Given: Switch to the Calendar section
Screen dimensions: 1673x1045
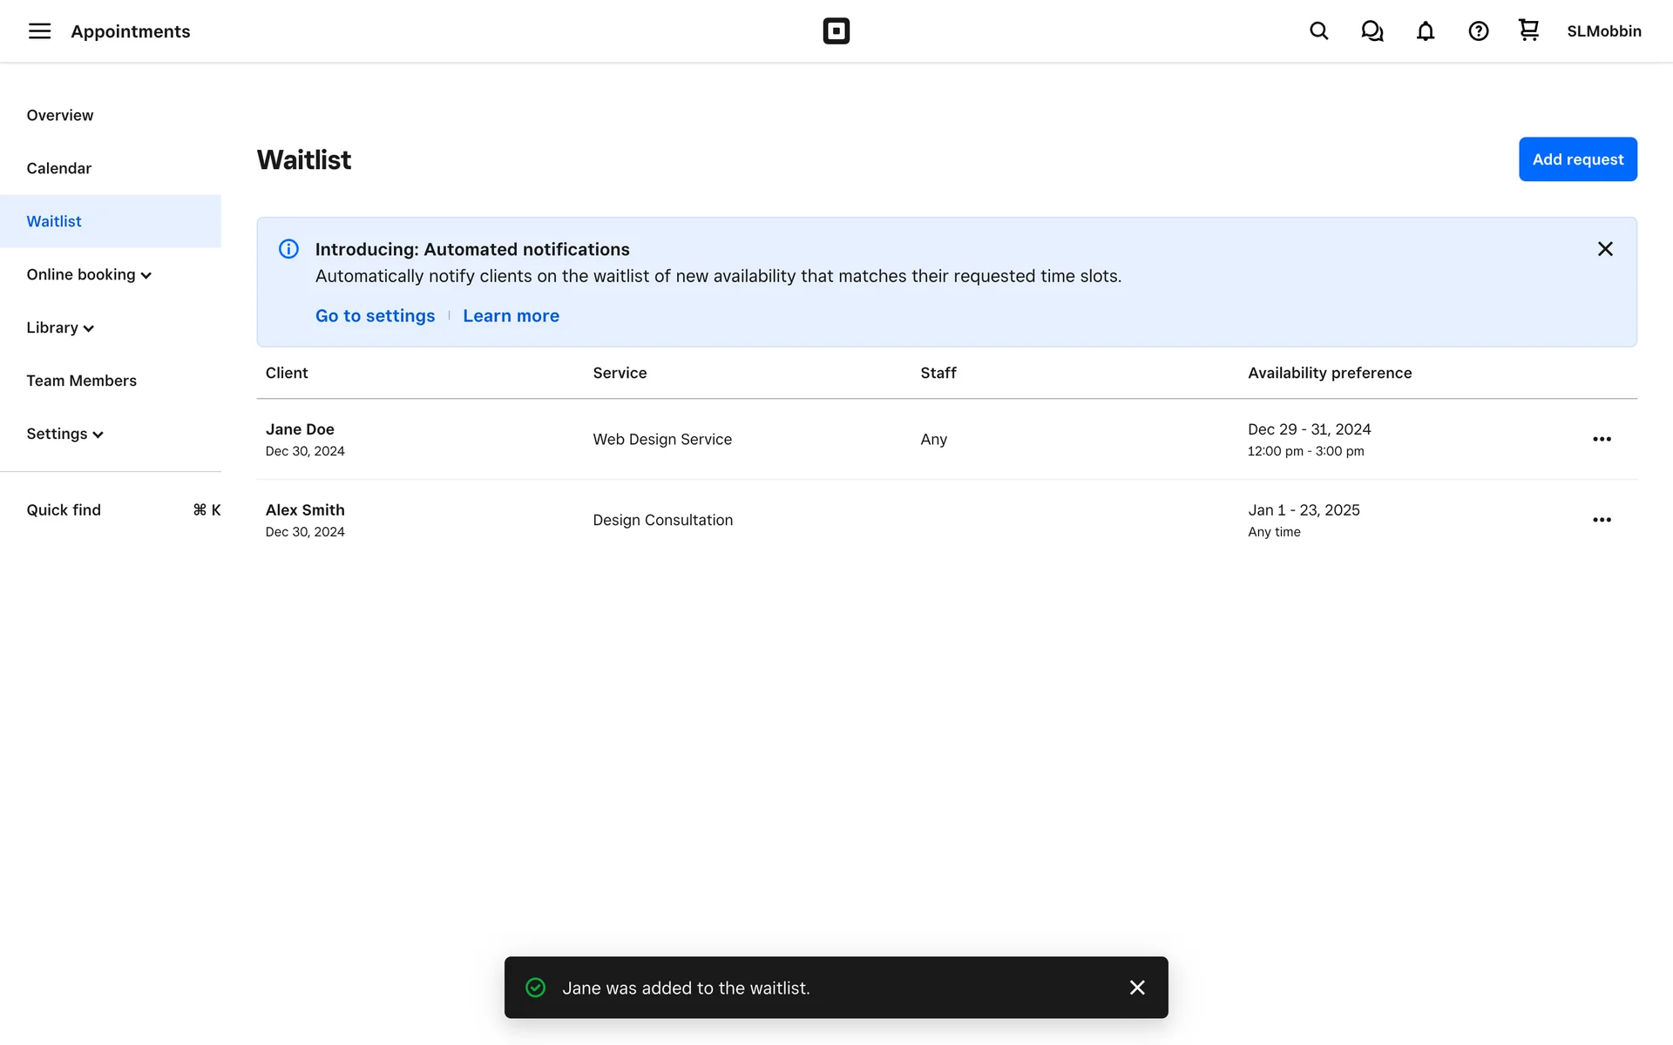Looking at the screenshot, I should [x=59, y=169].
